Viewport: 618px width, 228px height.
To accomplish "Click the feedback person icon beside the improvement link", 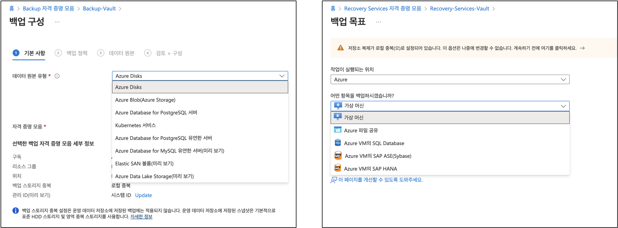I will click(x=334, y=180).
